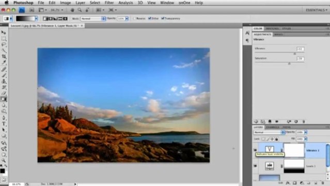Open the layer Fill dropdown
Screen dimensions: 330x186
pos(306,139)
